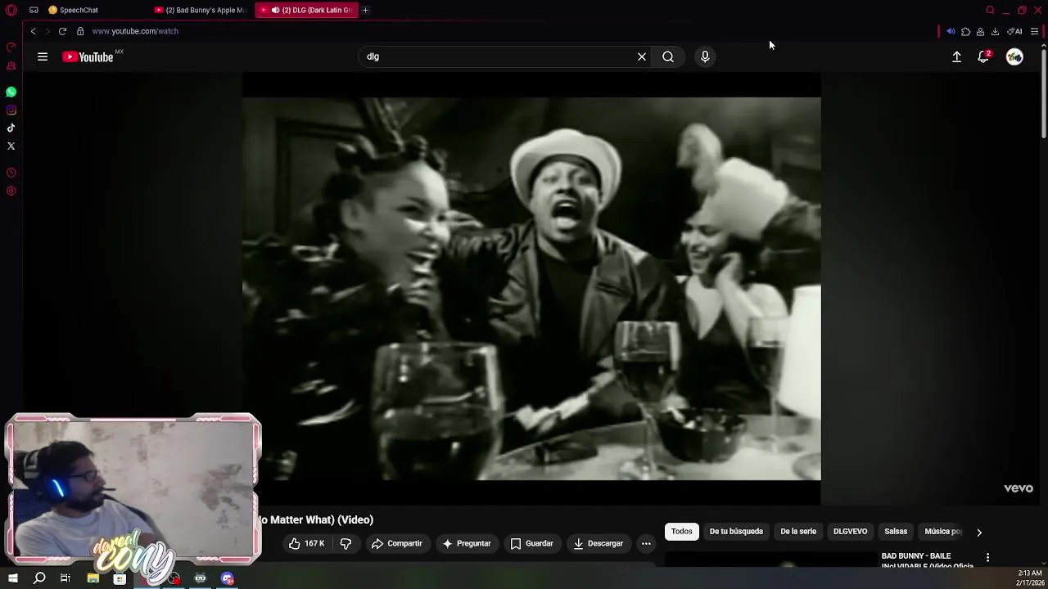Select the DLGVEVO filter chip
Image resolution: width=1048 pixels, height=589 pixels.
pyautogui.click(x=850, y=532)
